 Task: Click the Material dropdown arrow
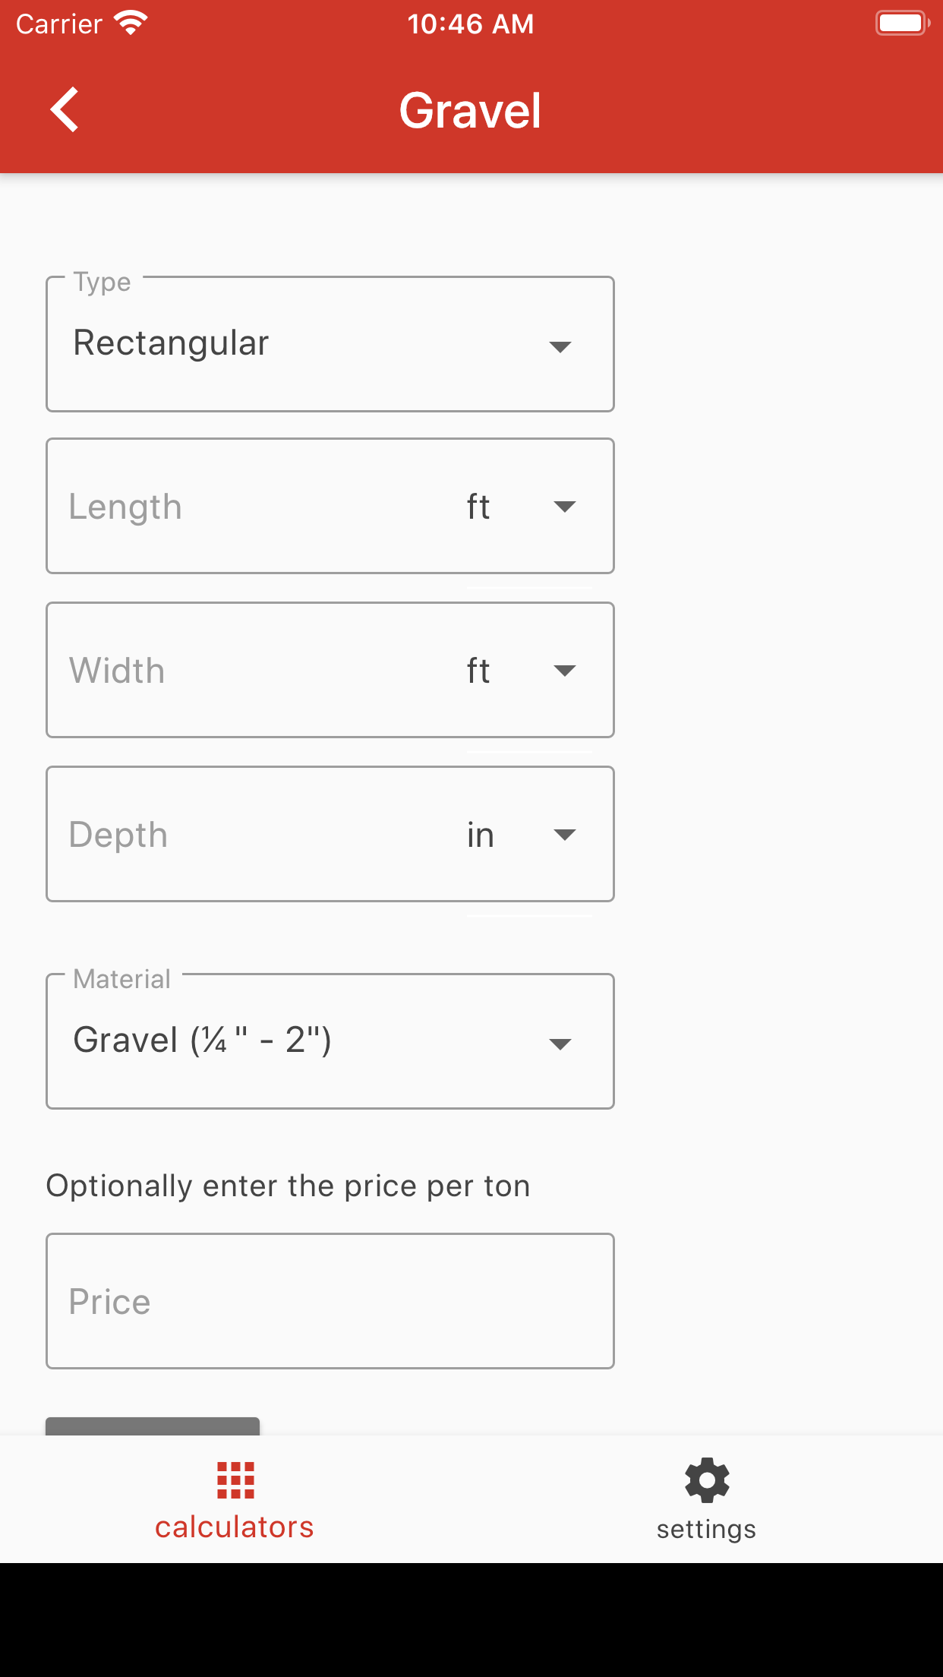(x=560, y=1044)
